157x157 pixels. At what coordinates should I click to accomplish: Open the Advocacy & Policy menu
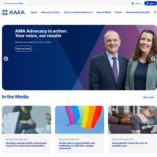[x=50, y=12]
